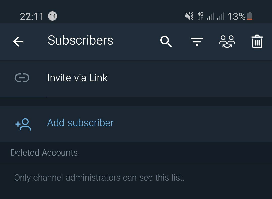This screenshot has width=272, height=199.
Task: Tap the 13% battery percentage text
Action: click(236, 16)
